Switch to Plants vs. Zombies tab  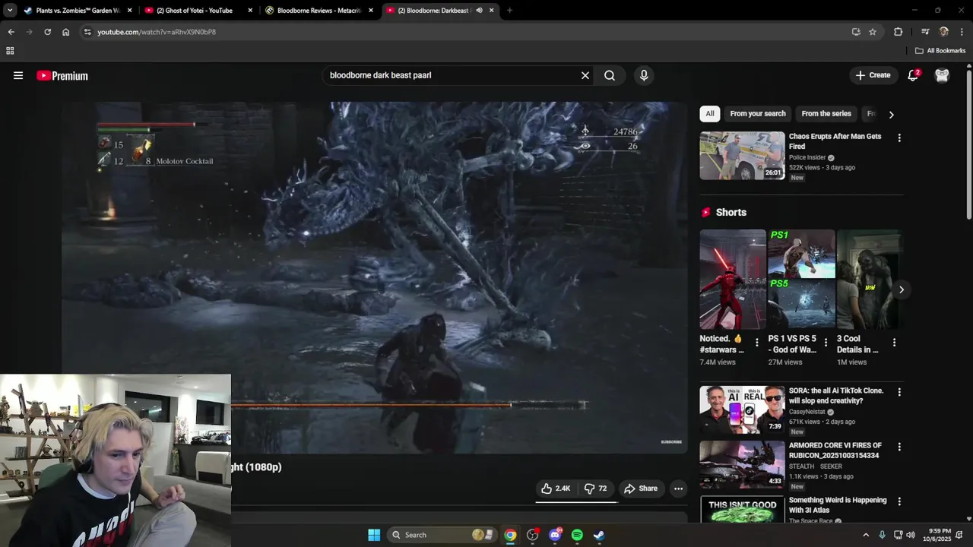click(x=77, y=11)
